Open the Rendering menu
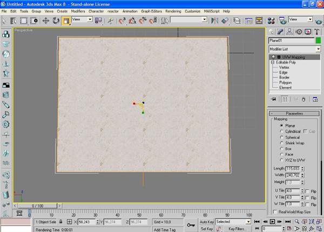This screenshot has height=232, width=324. [x=173, y=11]
